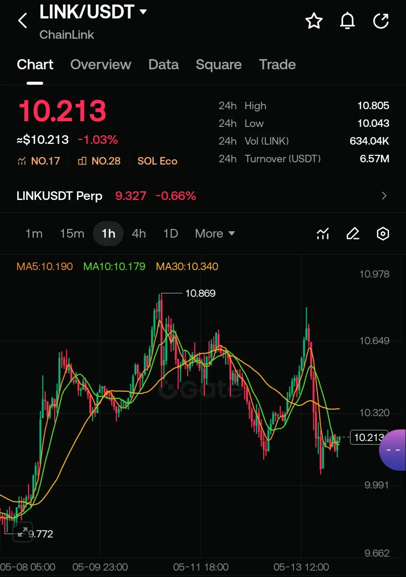Tap the 9.991 price axis label
The height and width of the screenshot is (577, 406).
(x=376, y=485)
